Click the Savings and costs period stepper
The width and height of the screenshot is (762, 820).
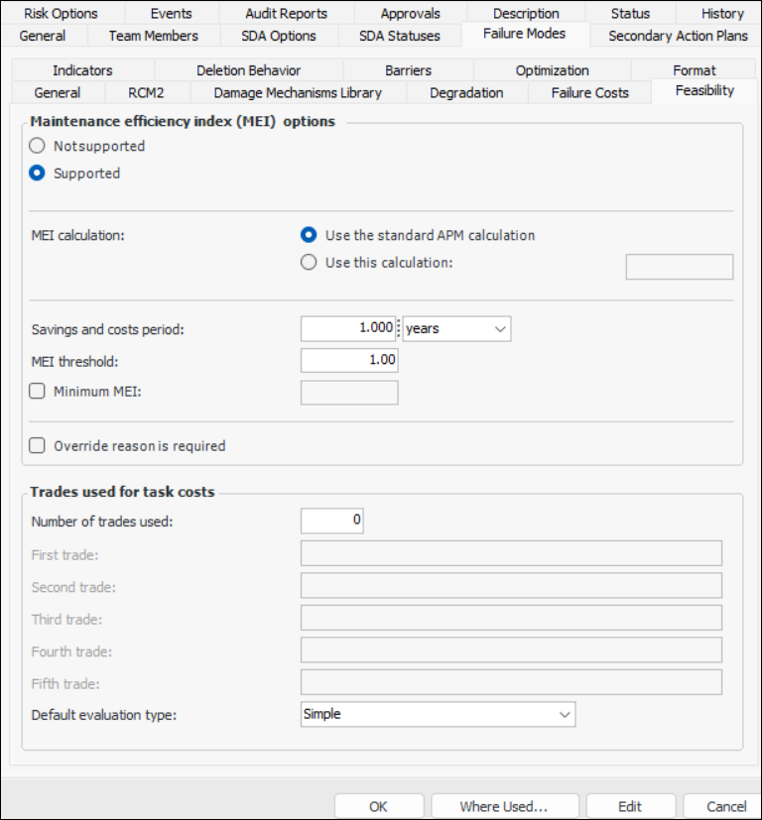click(399, 328)
